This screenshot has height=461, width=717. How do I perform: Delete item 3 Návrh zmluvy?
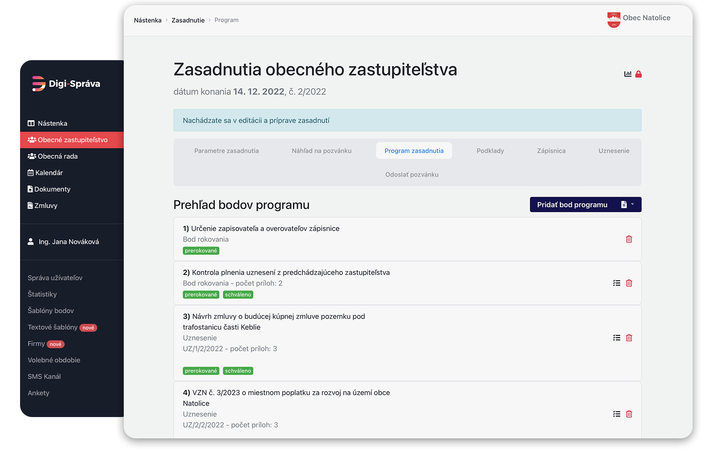click(x=629, y=338)
